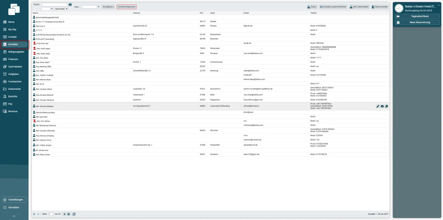Click Anrede konfigurieren button
Image resolution: width=443 pixels, height=220 pixels.
(x=127, y=7)
